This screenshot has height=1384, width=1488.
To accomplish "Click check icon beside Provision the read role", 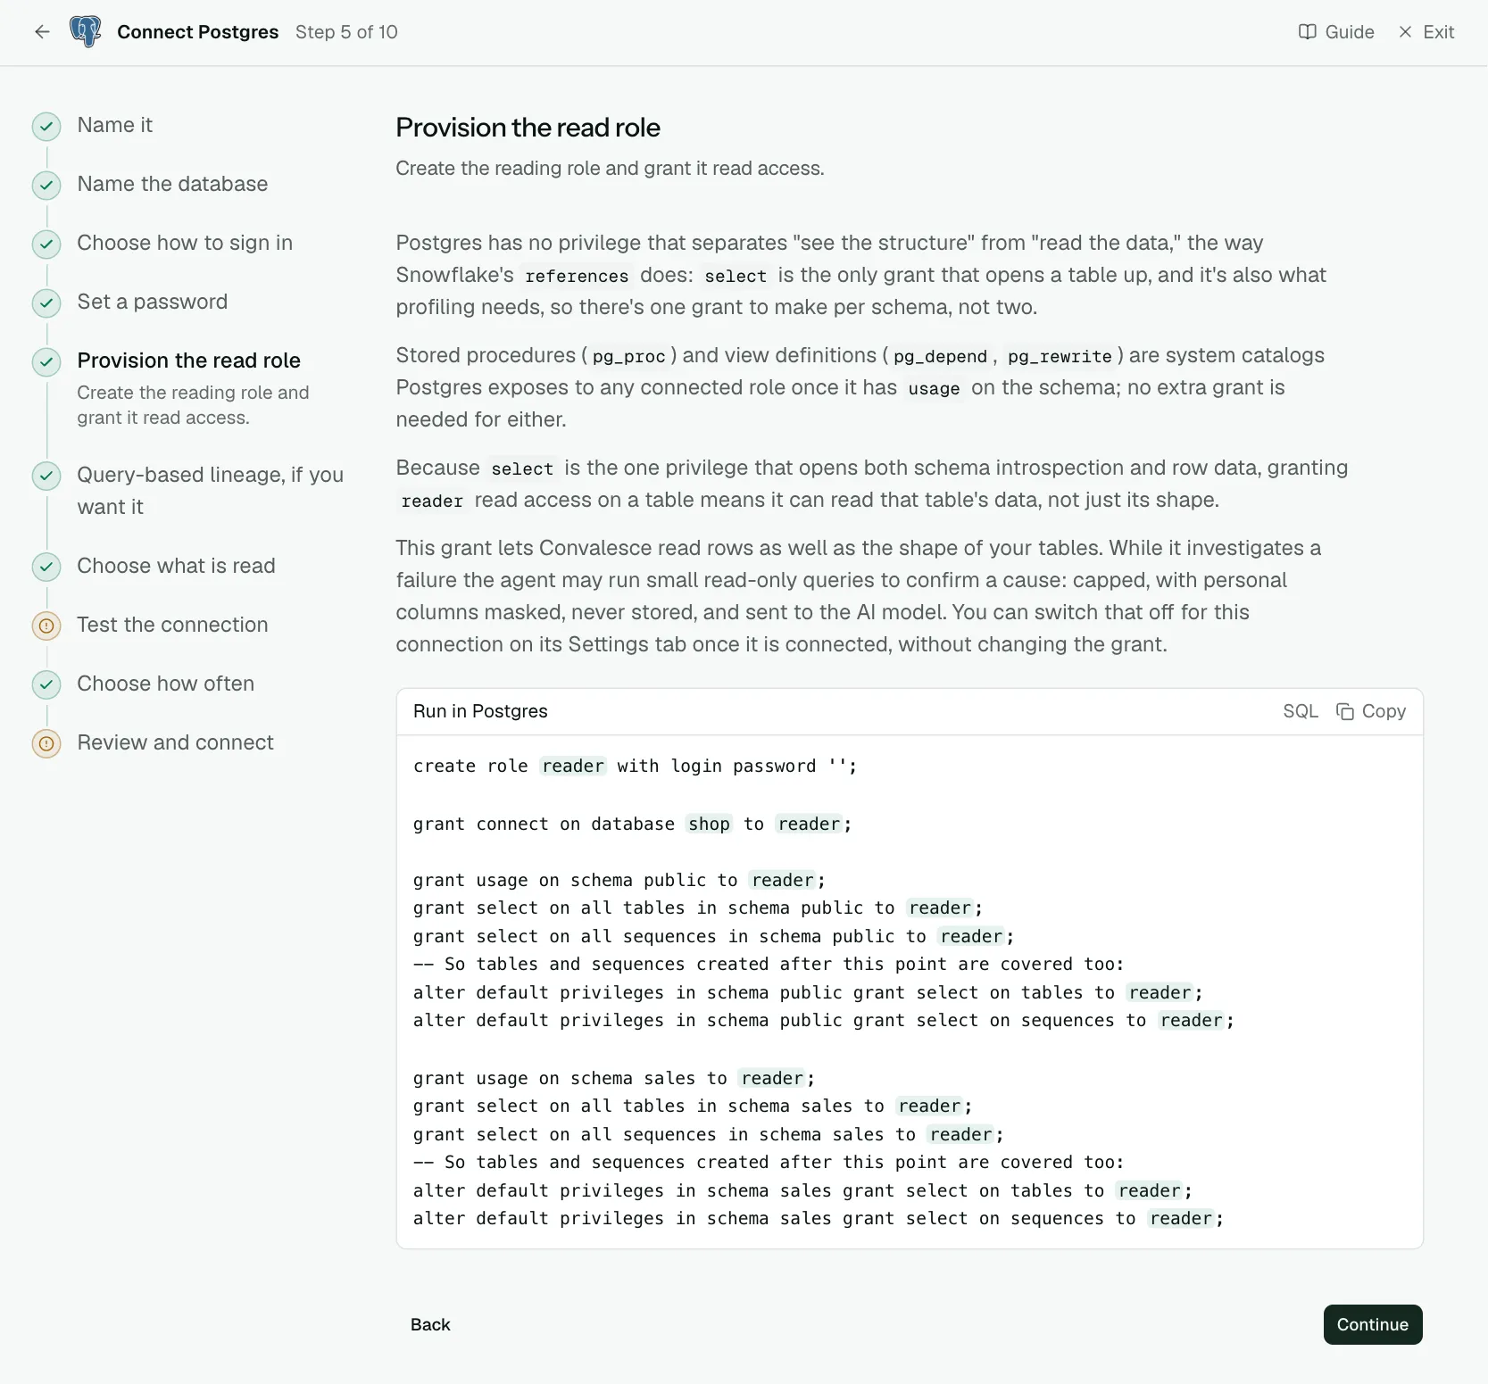I will 46,362.
